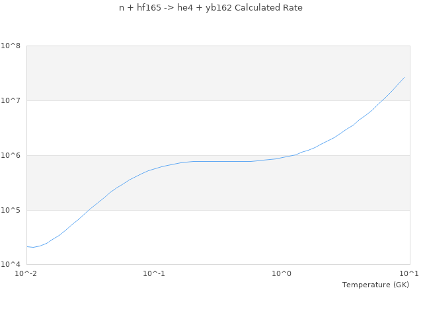Select the 10^8 y-axis label
423x317 pixels.
tap(12, 46)
